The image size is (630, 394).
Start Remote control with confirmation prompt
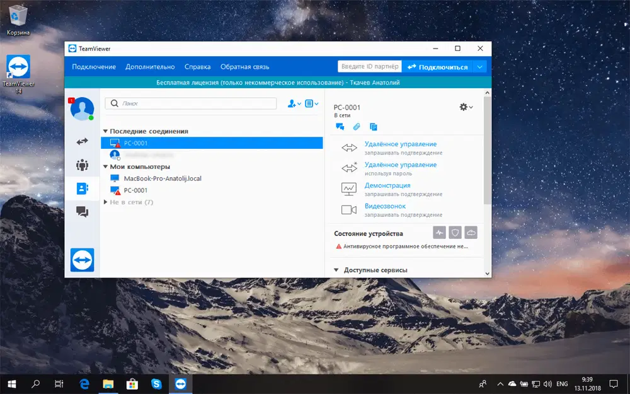click(401, 144)
